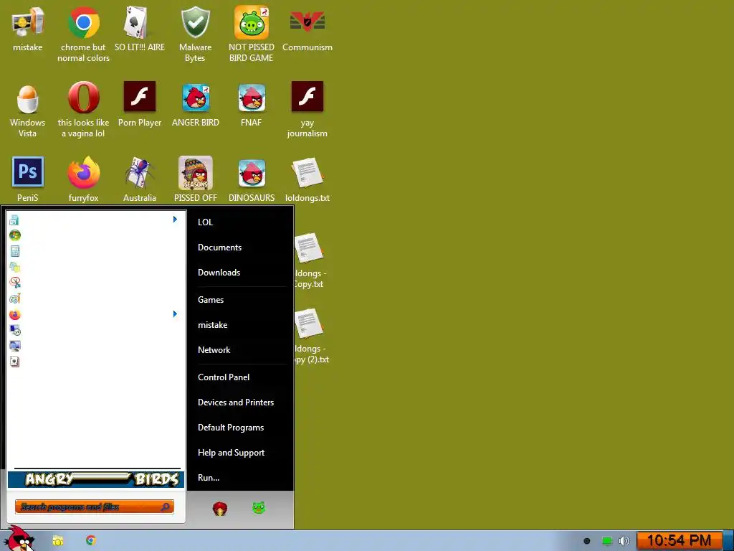Open the 'yay journalism' Flash icon
The image size is (734, 551).
(307, 110)
